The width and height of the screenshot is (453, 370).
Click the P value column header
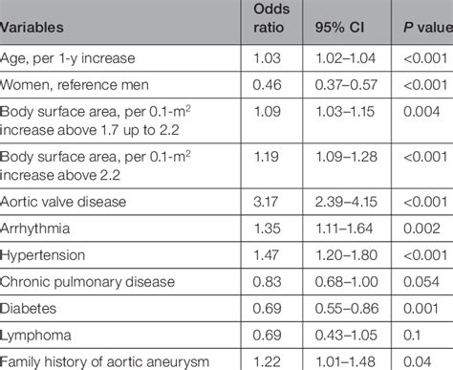[x=428, y=28]
